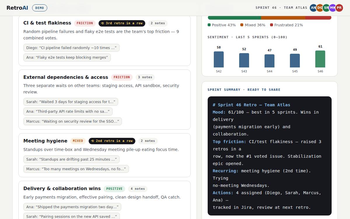Click the DEMO badge next to logo
Image resolution: width=350 pixels, height=219 pixels.
pos(40,8)
